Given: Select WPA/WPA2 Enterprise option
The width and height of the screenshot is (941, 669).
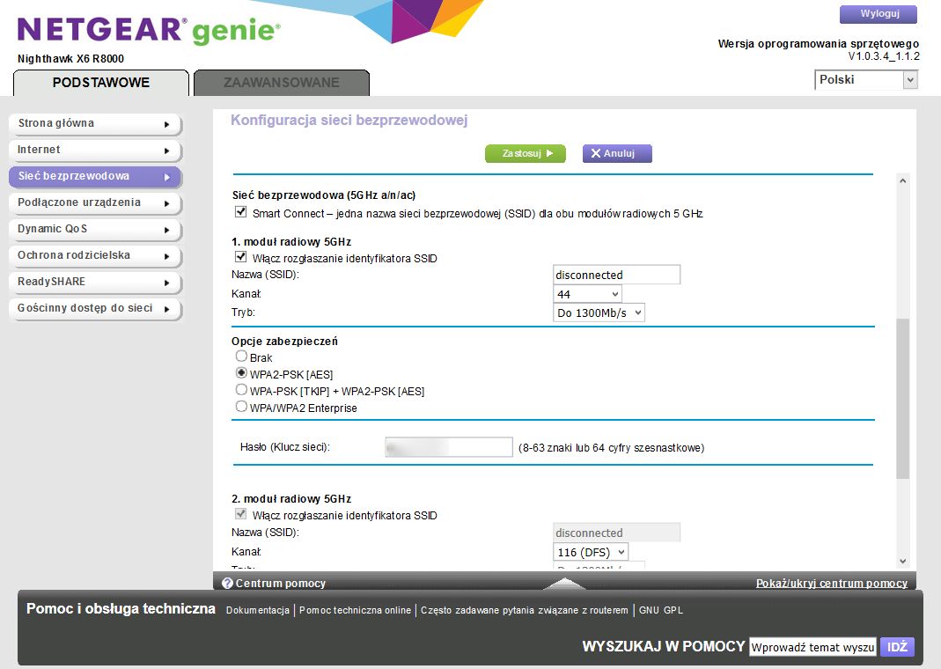Looking at the screenshot, I should click(241, 407).
